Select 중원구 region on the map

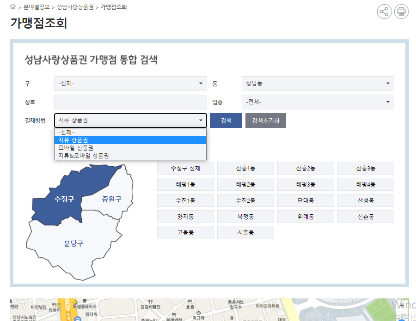(x=112, y=199)
